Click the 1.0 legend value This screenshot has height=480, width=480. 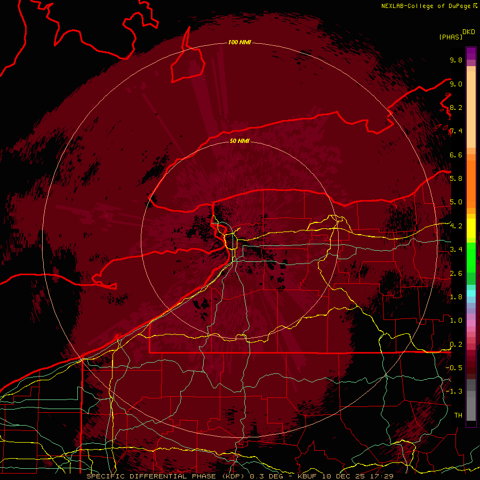[456, 320]
